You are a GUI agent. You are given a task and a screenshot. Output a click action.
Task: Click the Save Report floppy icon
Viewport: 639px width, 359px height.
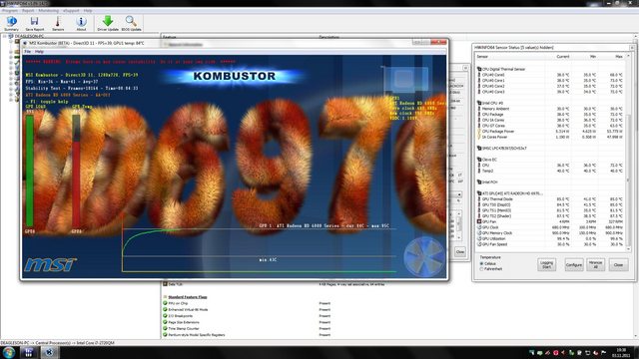click(35, 23)
